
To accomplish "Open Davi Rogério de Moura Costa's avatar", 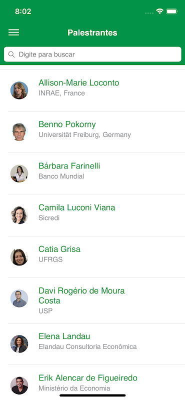I will 19,298.
